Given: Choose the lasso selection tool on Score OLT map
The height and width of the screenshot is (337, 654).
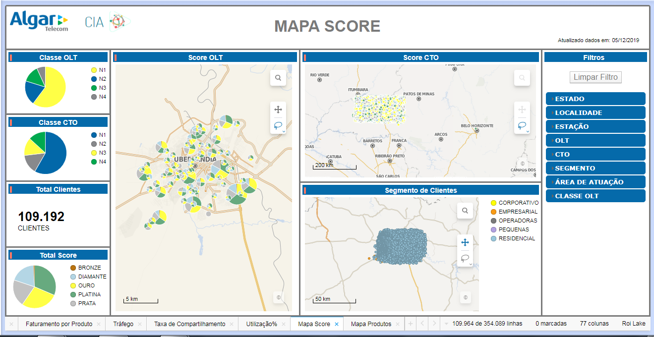Looking at the screenshot, I should click(x=278, y=126).
